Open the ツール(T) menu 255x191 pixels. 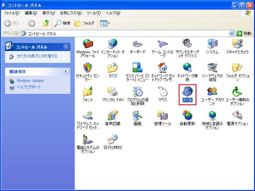point(94,13)
